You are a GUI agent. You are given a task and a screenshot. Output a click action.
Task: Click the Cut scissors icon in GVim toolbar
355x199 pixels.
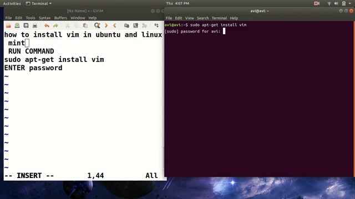pyautogui.click(x=68, y=25)
